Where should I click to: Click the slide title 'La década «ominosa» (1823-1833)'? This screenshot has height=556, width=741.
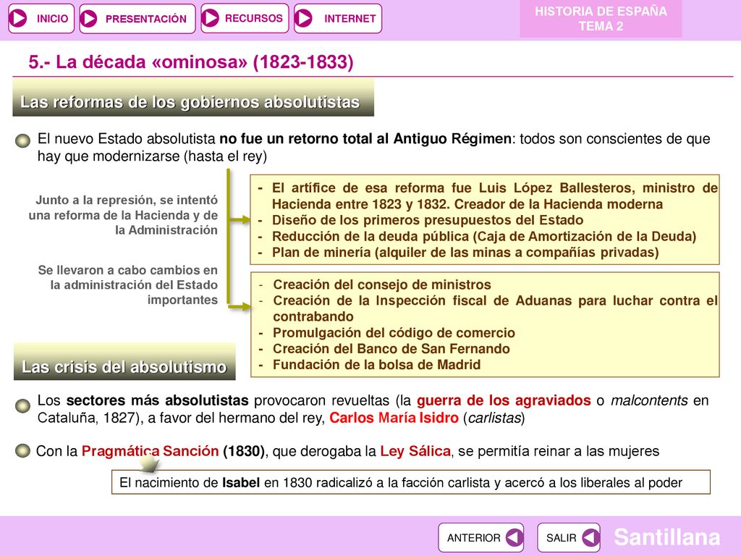(191, 62)
